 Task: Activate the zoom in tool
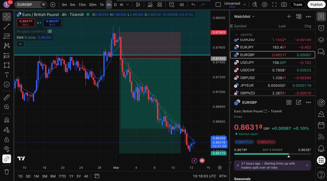(7, 107)
